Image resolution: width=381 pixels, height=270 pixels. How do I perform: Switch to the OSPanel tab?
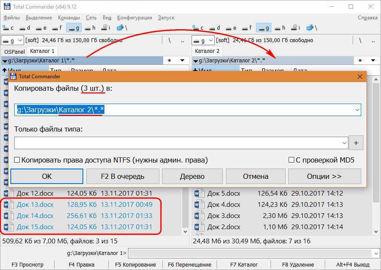[x=14, y=52]
